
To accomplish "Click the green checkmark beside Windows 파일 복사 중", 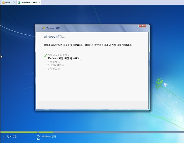I will click(x=45, y=56).
